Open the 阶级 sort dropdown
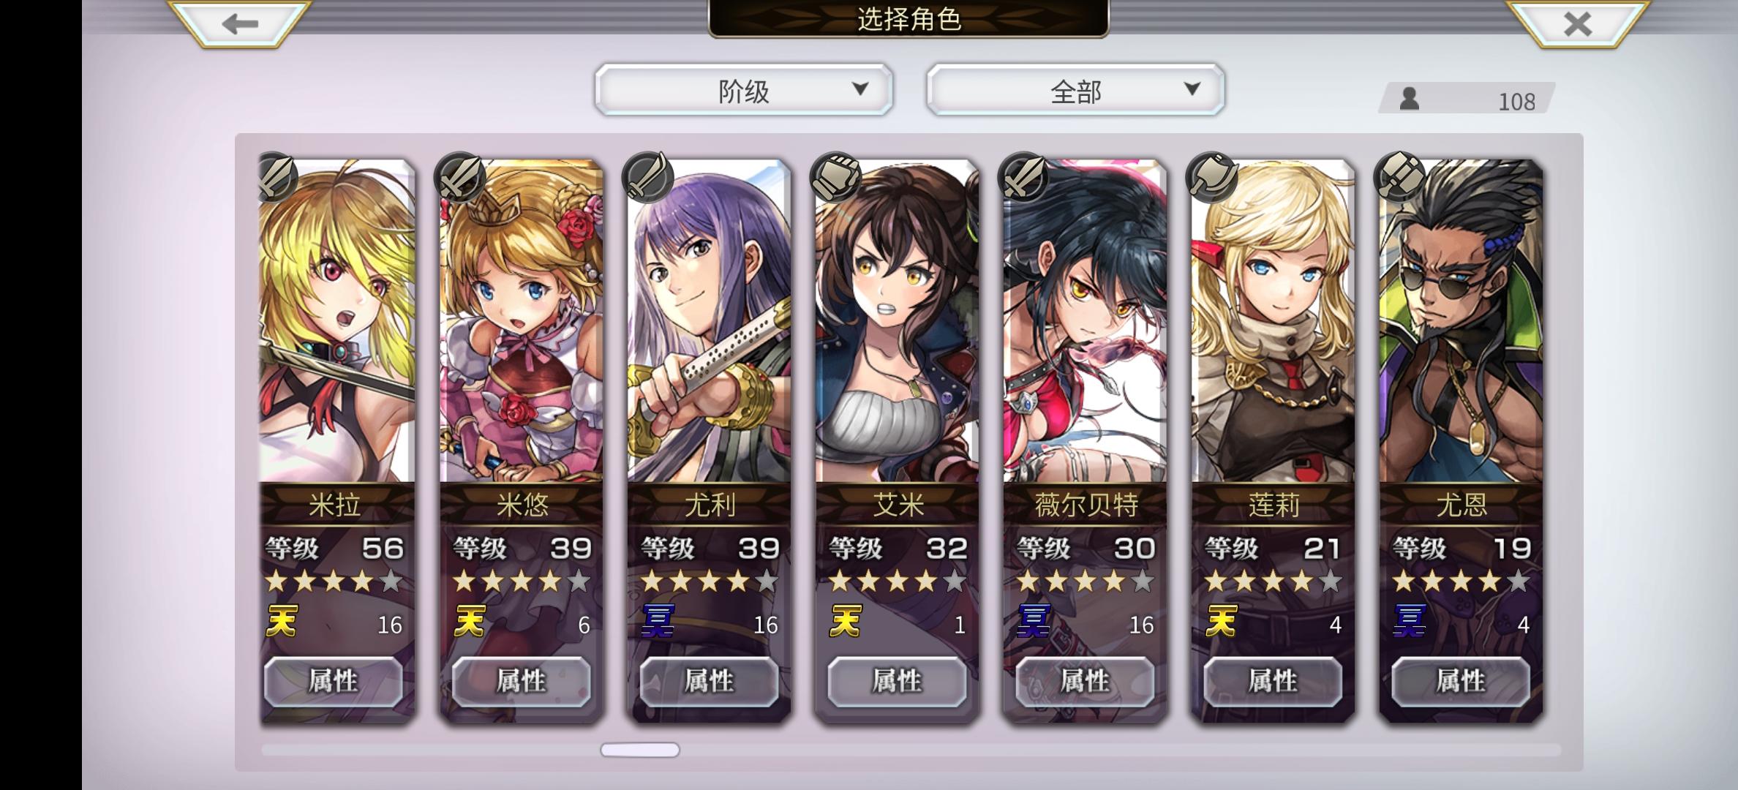Viewport: 1738px width, 790px height. coord(744,89)
